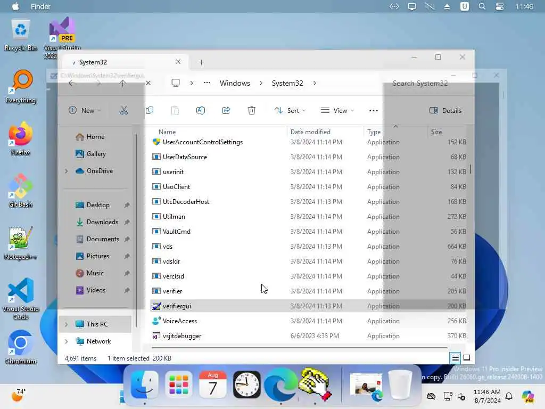Sort by Date modified column header
Screen dimensions: 545x409
[310, 132]
